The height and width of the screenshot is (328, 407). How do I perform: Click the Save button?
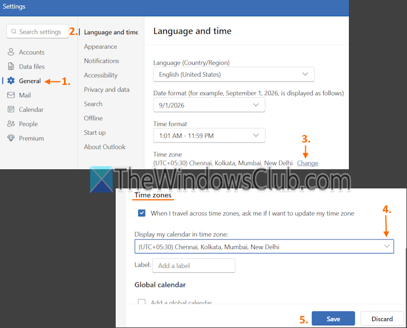click(333, 319)
